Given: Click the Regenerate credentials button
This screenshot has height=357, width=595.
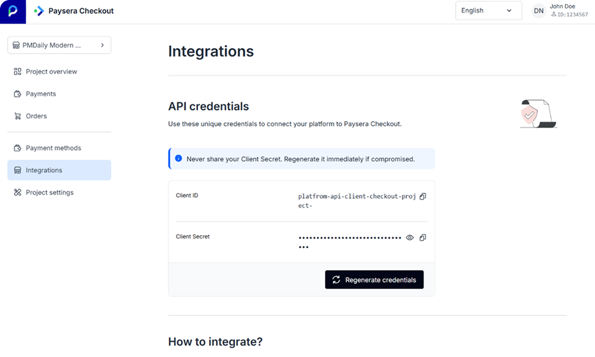Looking at the screenshot, I should [x=374, y=280].
